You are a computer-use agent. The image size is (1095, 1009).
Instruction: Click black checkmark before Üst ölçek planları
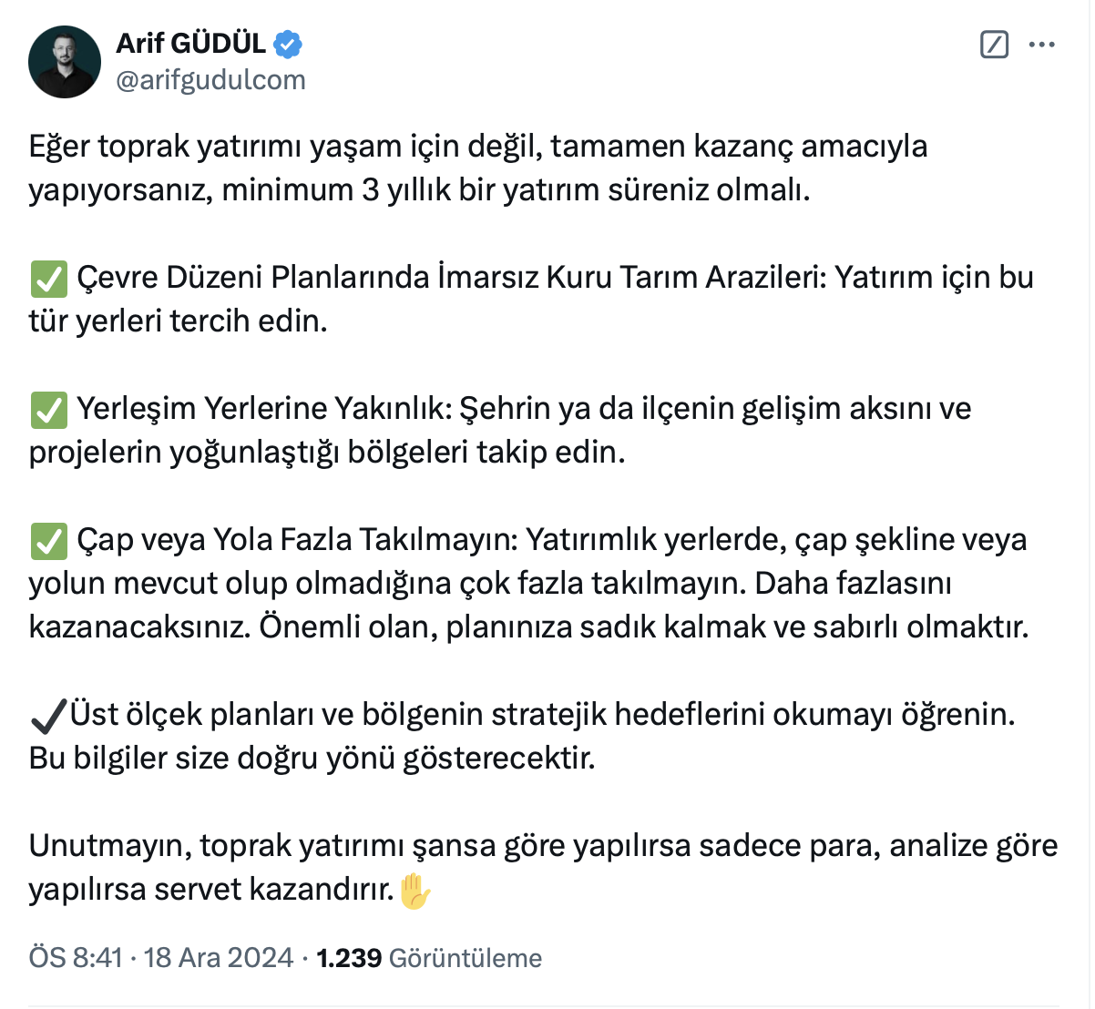(x=48, y=716)
